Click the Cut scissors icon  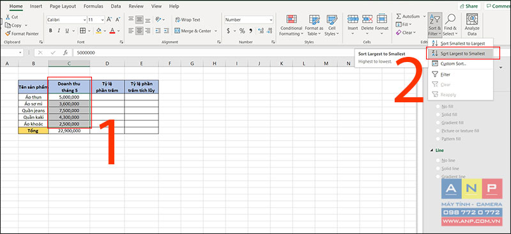8,17
